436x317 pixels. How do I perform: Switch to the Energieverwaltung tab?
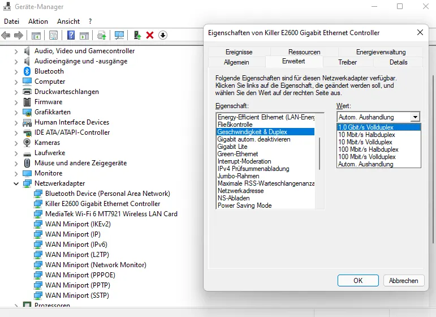click(381, 52)
